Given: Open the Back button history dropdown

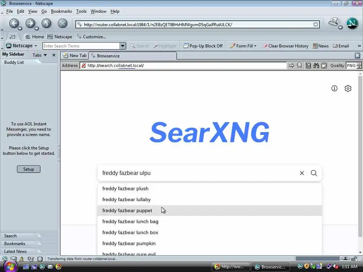Looking at the screenshot, I should 20,29.
